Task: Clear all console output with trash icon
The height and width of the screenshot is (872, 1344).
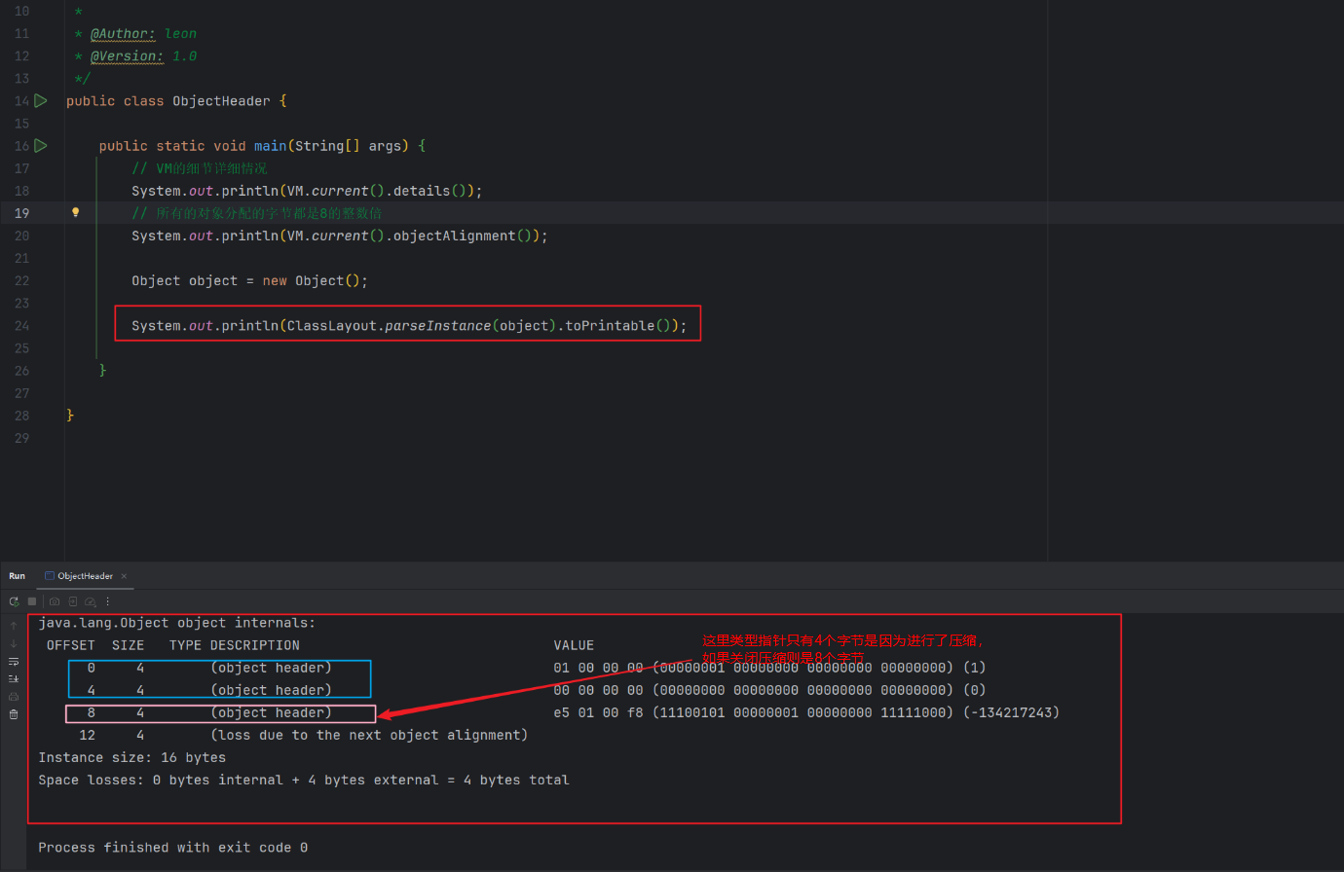Action: coord(14,714)
